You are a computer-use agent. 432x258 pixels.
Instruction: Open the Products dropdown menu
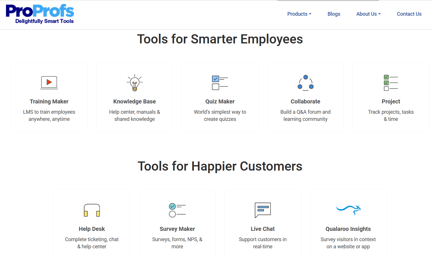[299, 14]
